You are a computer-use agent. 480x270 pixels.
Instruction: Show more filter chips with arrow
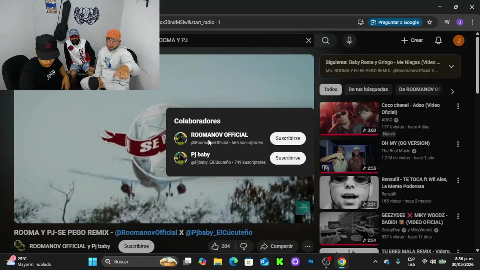(452, 91)
